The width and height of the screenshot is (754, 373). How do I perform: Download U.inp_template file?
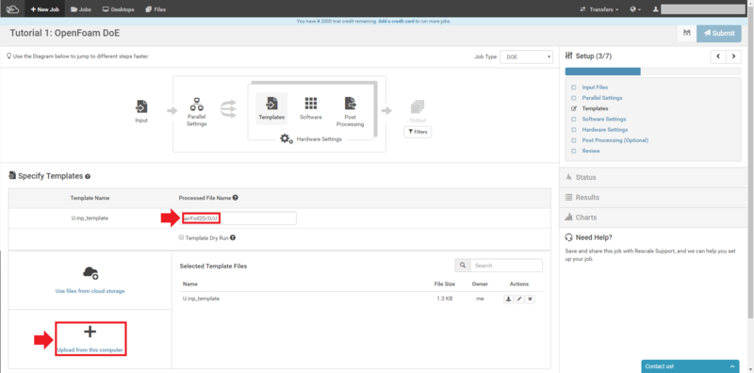coord(508,299)
